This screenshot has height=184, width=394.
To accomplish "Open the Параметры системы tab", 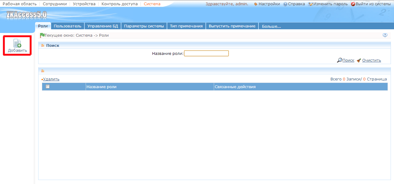I will 144,26.
